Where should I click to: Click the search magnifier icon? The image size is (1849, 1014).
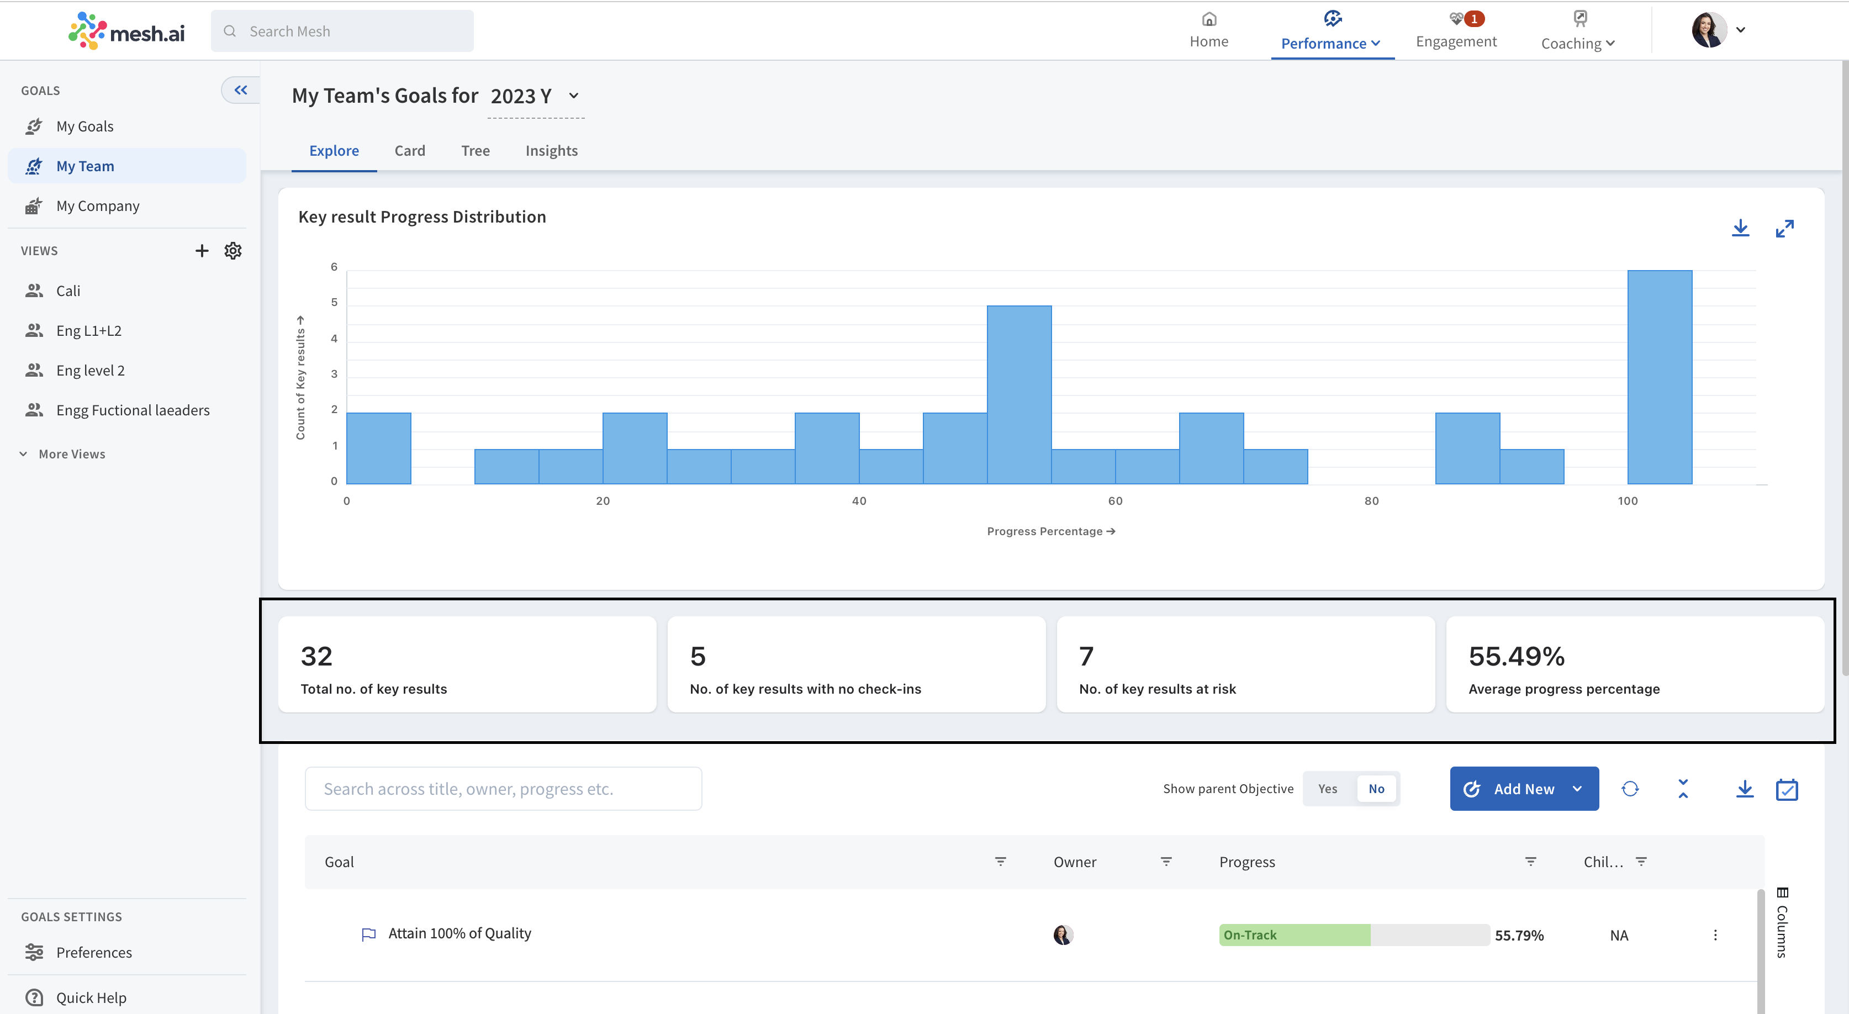230,31
